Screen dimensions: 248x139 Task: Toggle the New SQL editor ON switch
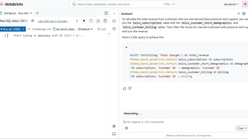coord(14,21)
